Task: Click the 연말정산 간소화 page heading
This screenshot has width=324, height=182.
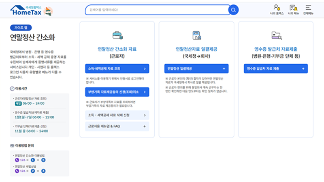Action: point(32,37)
